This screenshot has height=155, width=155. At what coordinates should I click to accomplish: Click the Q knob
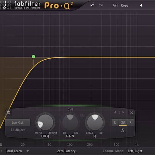95,122
